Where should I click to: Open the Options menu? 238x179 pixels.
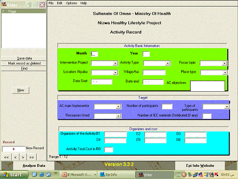(71, 3)
